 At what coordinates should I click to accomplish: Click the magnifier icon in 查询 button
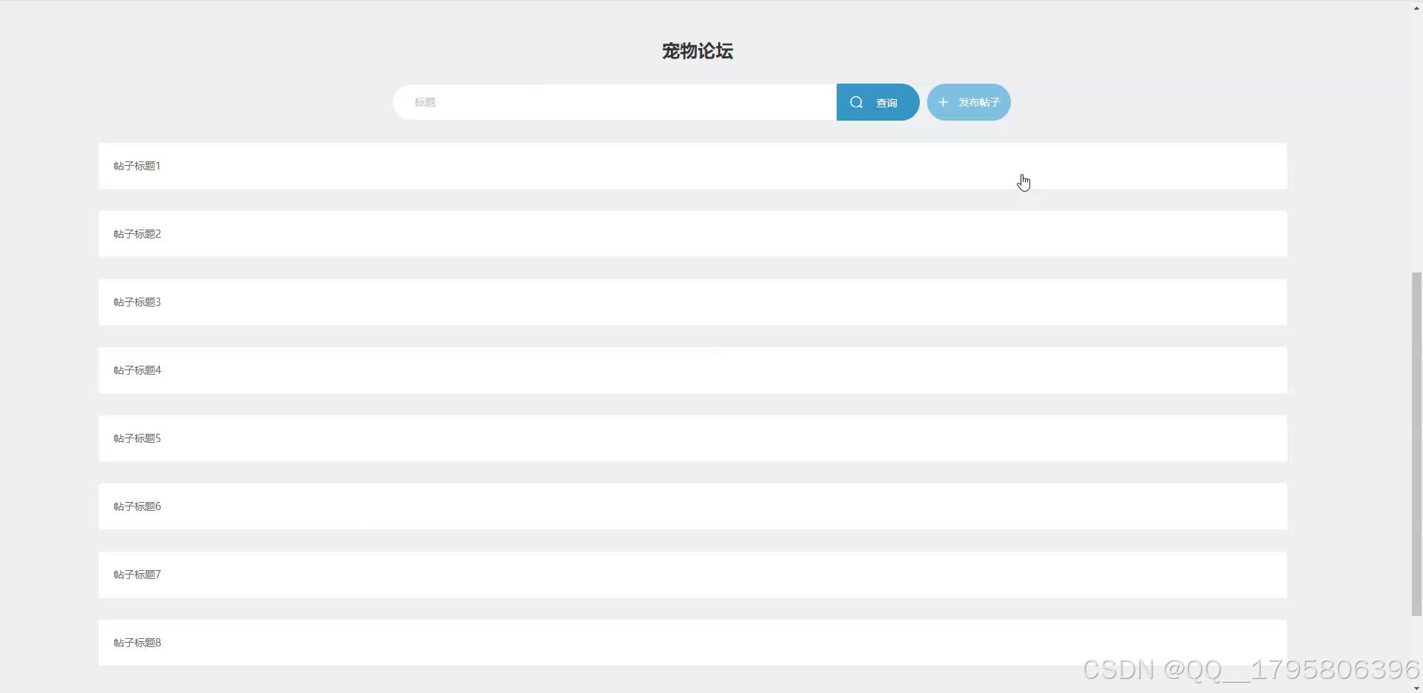(x=856, y=102)
